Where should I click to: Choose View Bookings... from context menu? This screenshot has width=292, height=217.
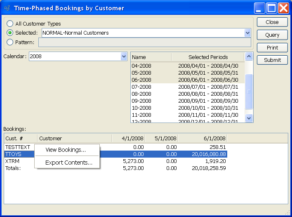pos(66,150)
